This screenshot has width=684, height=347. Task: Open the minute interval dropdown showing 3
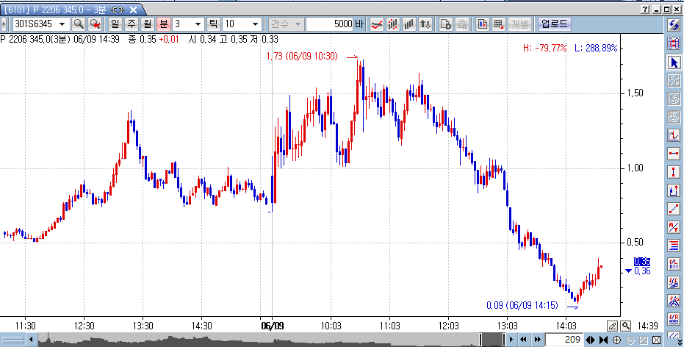196,24
